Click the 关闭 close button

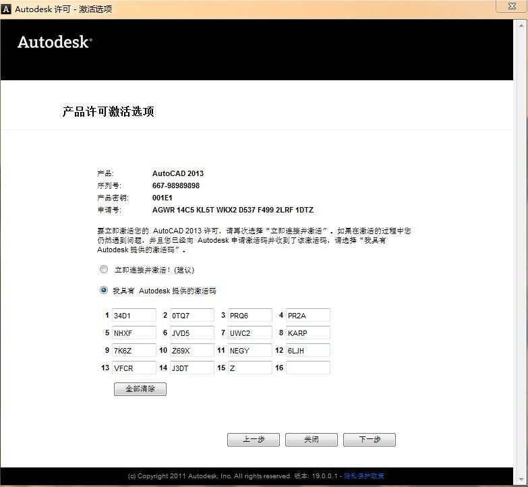(x=311, y=440)
